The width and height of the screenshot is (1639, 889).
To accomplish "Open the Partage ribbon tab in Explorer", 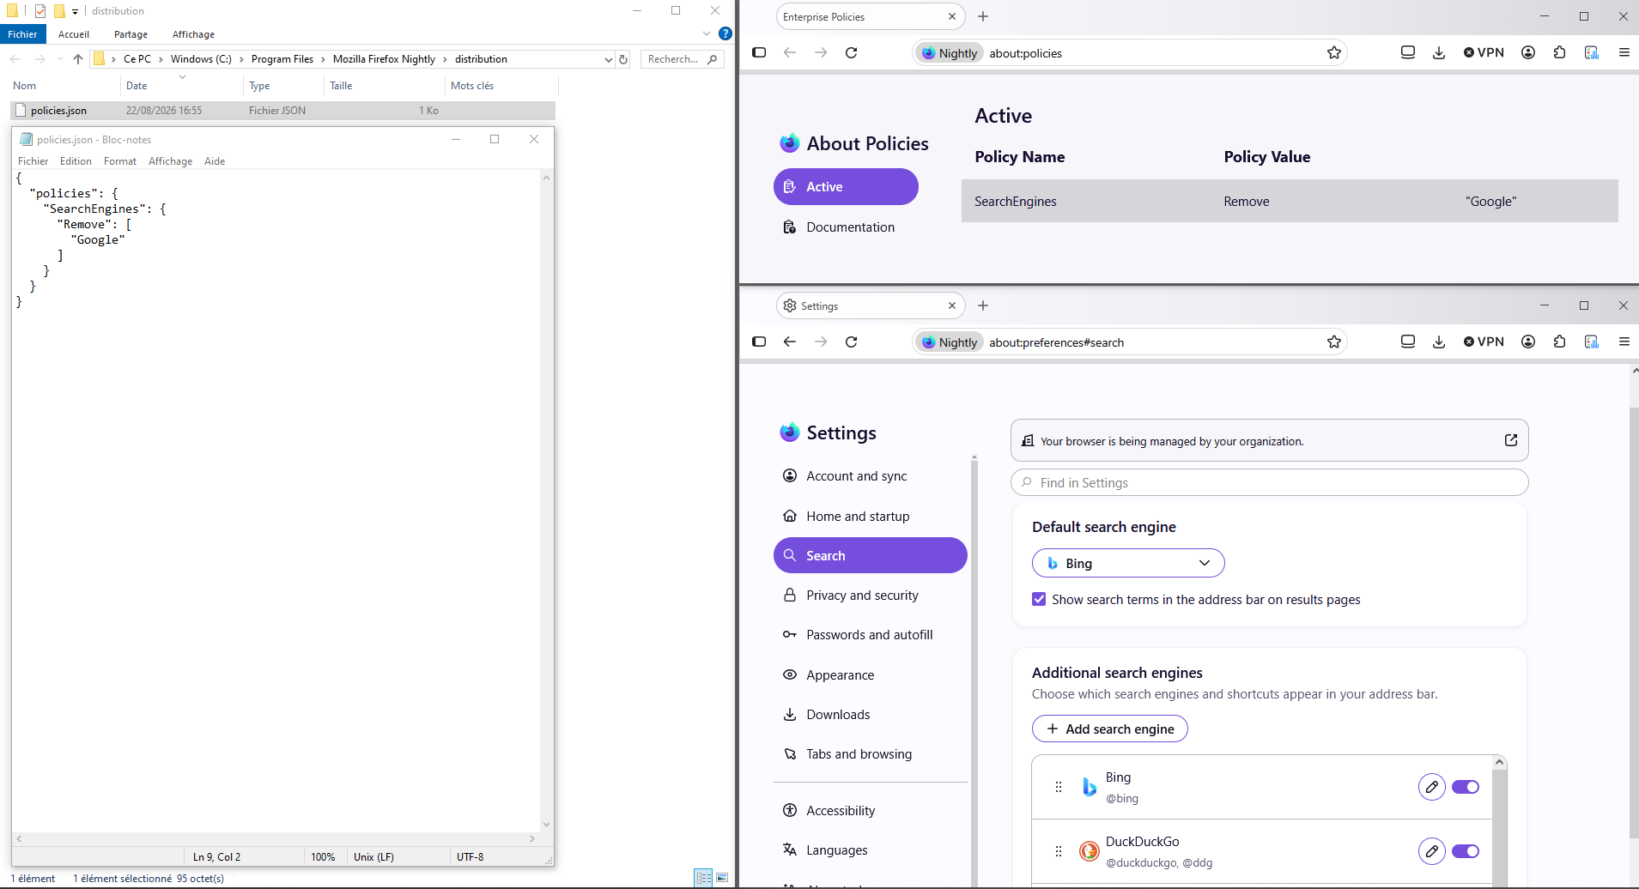I will tap(131, 34).
